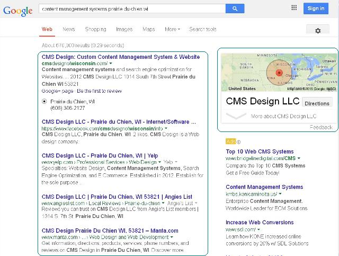Expand the chevron beside More about CMS Design LLC
339x256 pixels.
(236, 116)
